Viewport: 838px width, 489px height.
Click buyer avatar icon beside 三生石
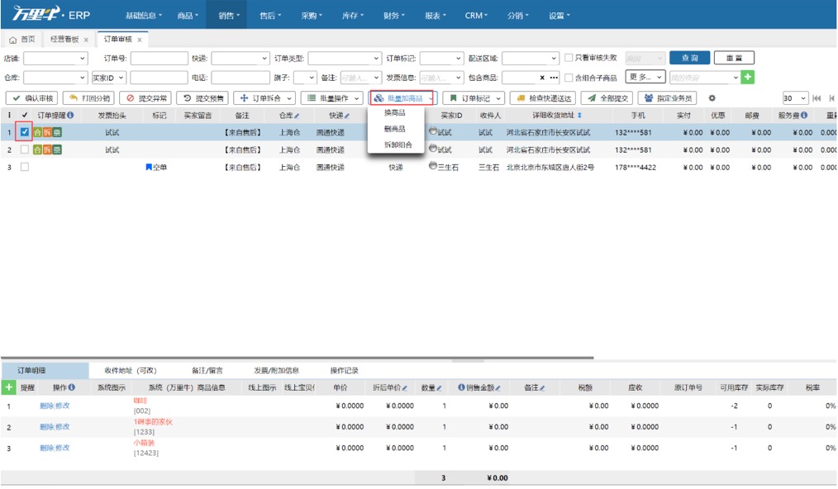(x=433, y=166)
